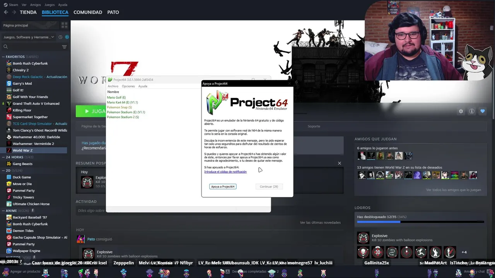Go to TIENDA tab

click(x=28, y=12)
